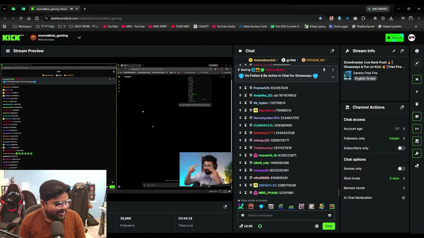Open the browser tab search dropdown

tap(4, 9)
